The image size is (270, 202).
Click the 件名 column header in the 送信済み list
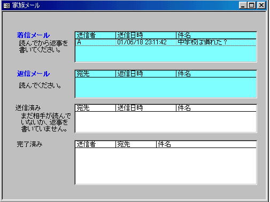coord(216,108)
